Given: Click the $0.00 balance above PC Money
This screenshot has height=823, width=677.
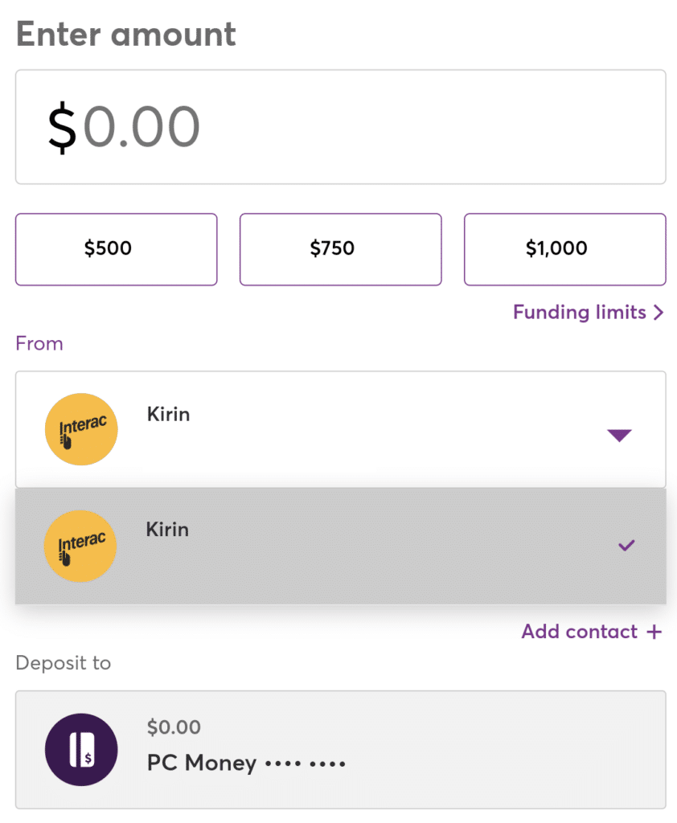Looking at the screenshot, I should click(174, 727).
